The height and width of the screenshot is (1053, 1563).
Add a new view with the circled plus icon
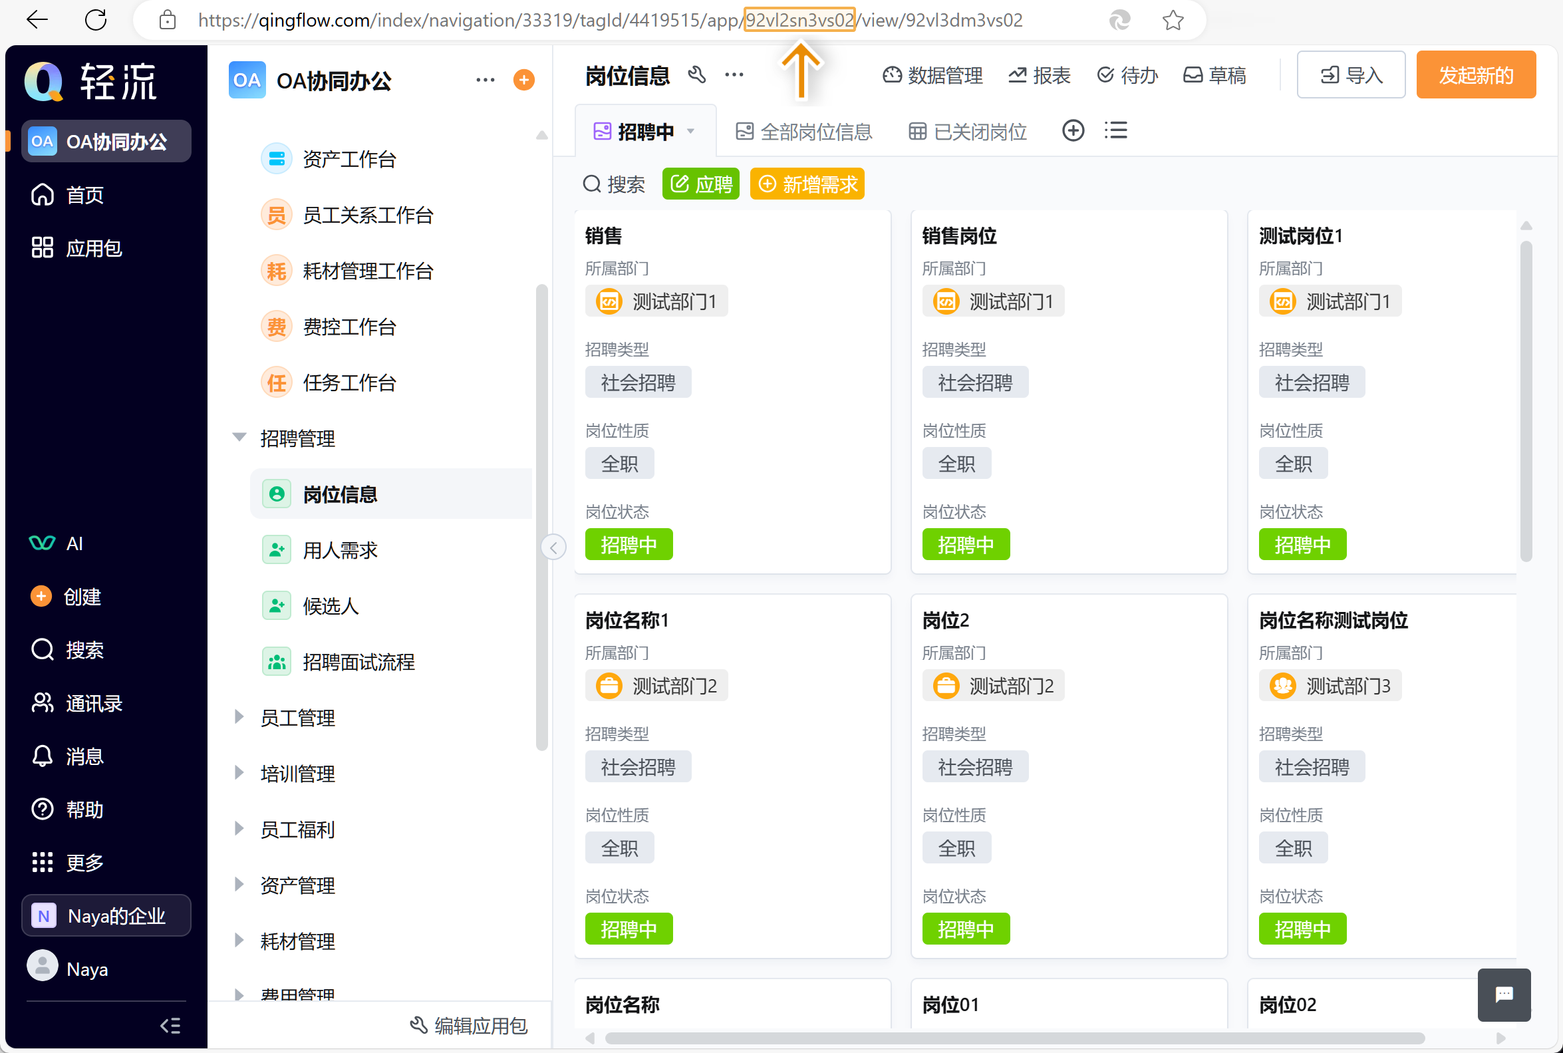1073,130
